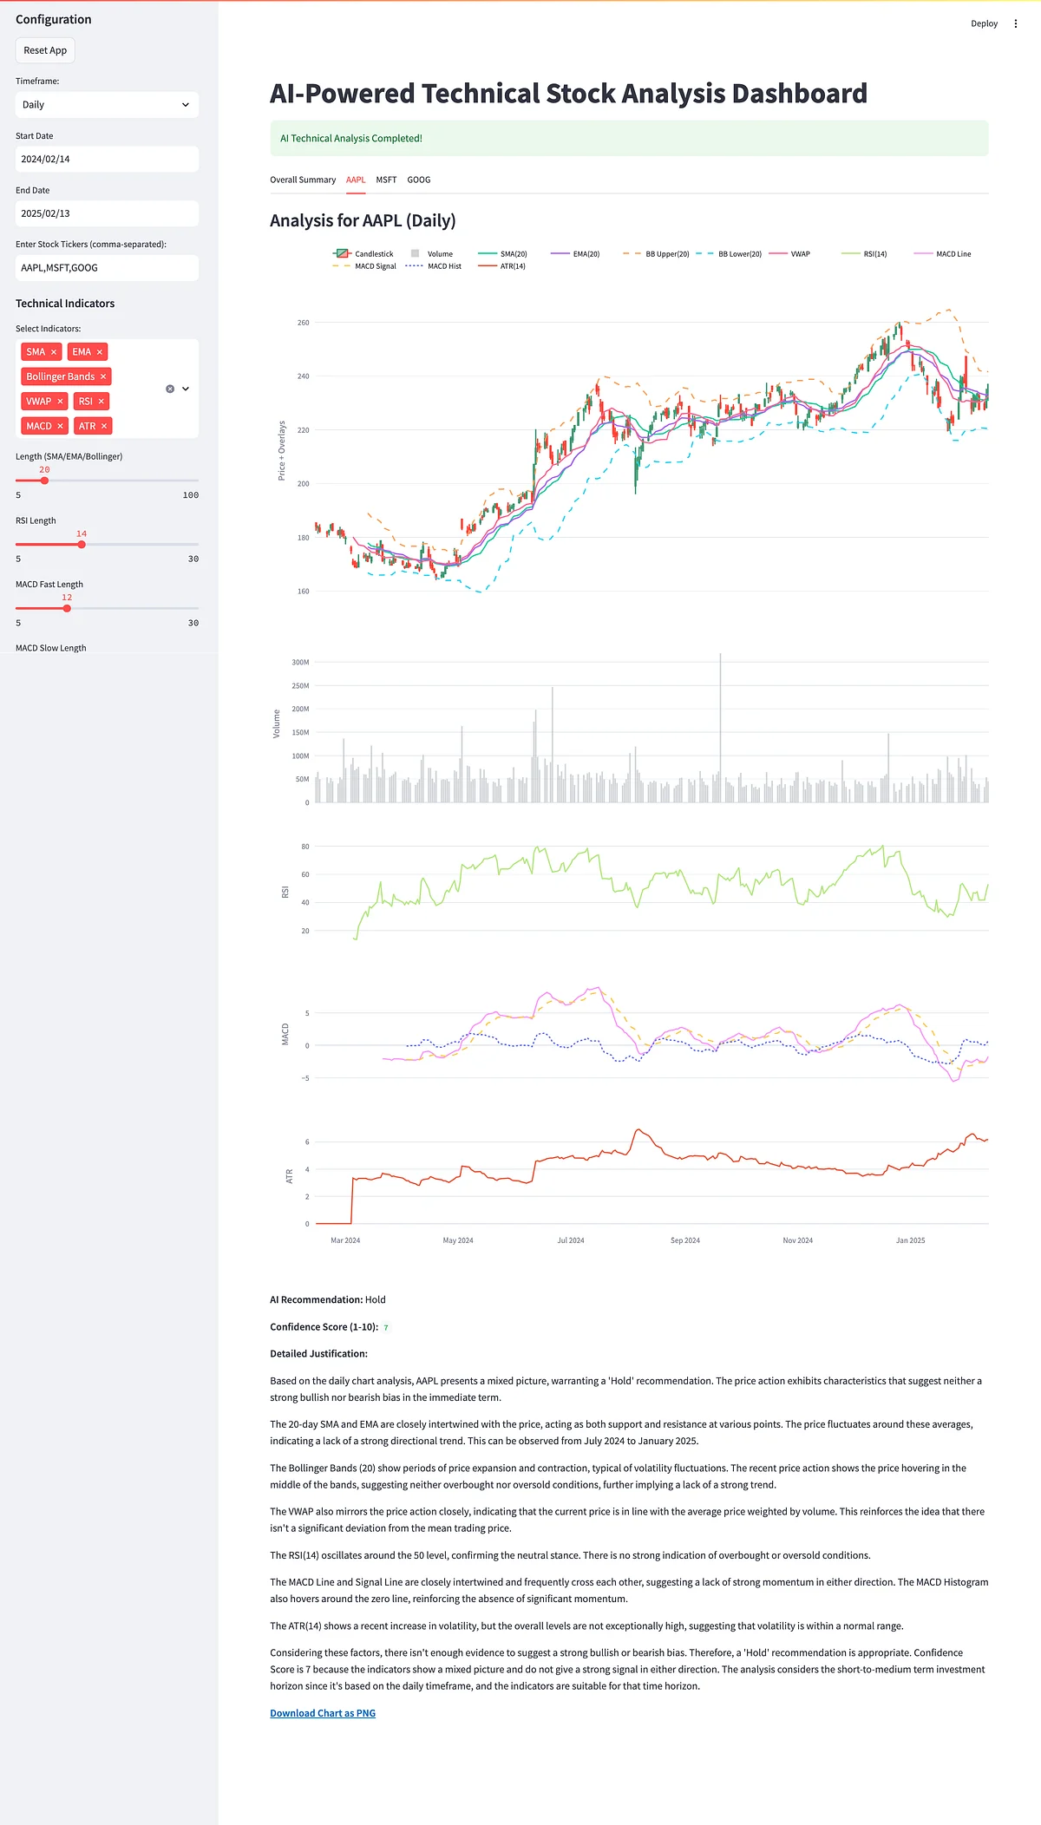1041x1825 pixels.
Task: Clear all selected indicators
Action: [170, 389]
